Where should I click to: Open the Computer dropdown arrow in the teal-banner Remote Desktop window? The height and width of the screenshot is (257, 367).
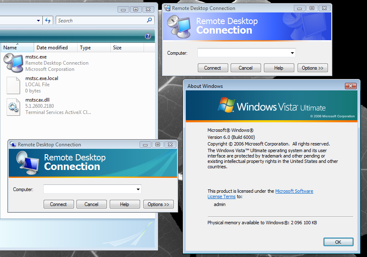click(x=138, y=189)
